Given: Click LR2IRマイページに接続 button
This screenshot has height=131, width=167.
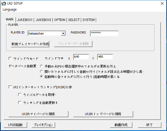Looking at the screenshot, I should pos(38,114).
